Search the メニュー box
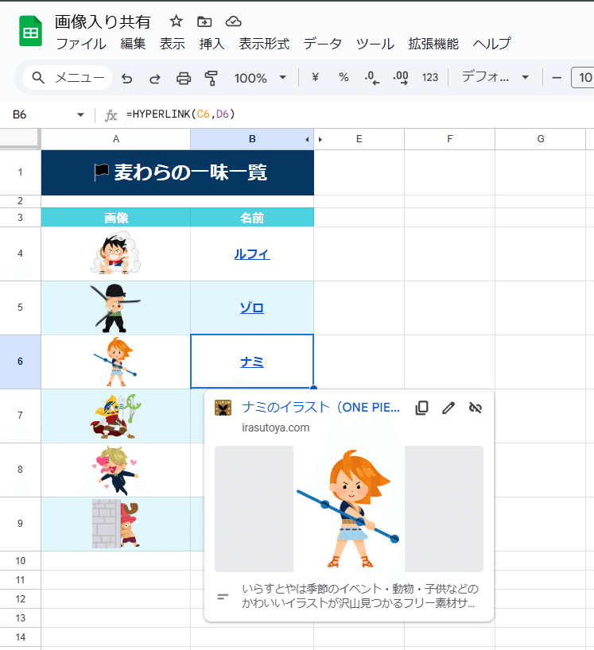This screenshot has height=650, width=594. [68, 78]
